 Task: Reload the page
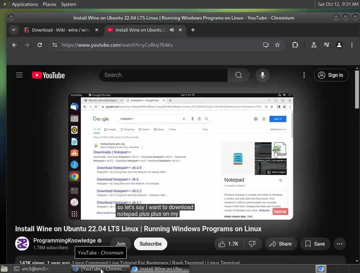click(40, 45)
